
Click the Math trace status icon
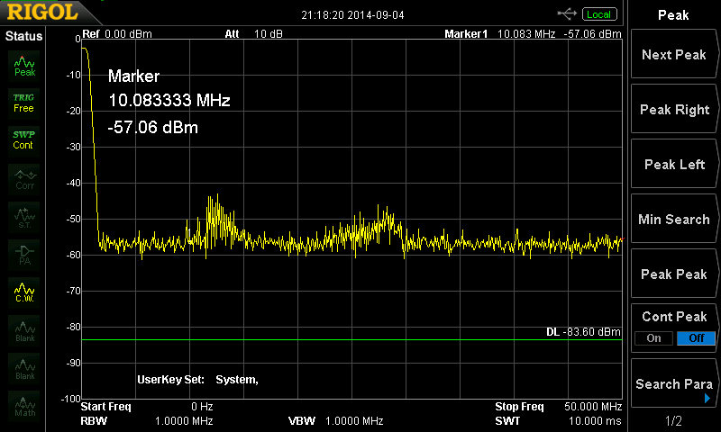click(24, 407)
